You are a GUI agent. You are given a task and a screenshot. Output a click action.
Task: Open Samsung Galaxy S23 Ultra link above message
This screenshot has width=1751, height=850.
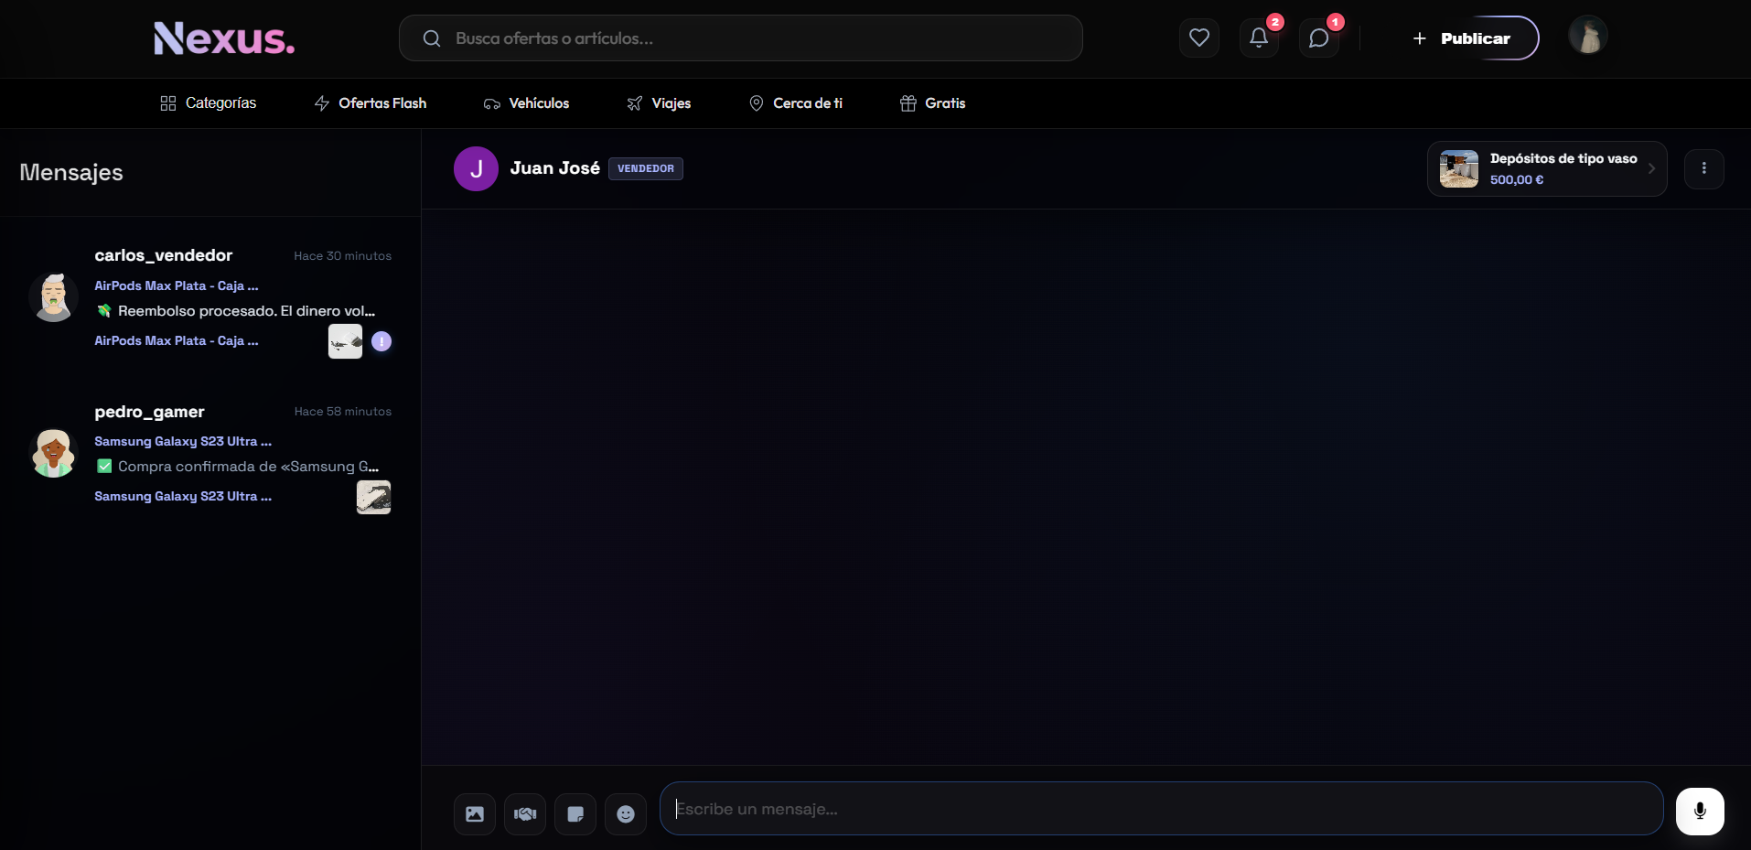click(183, 441)
